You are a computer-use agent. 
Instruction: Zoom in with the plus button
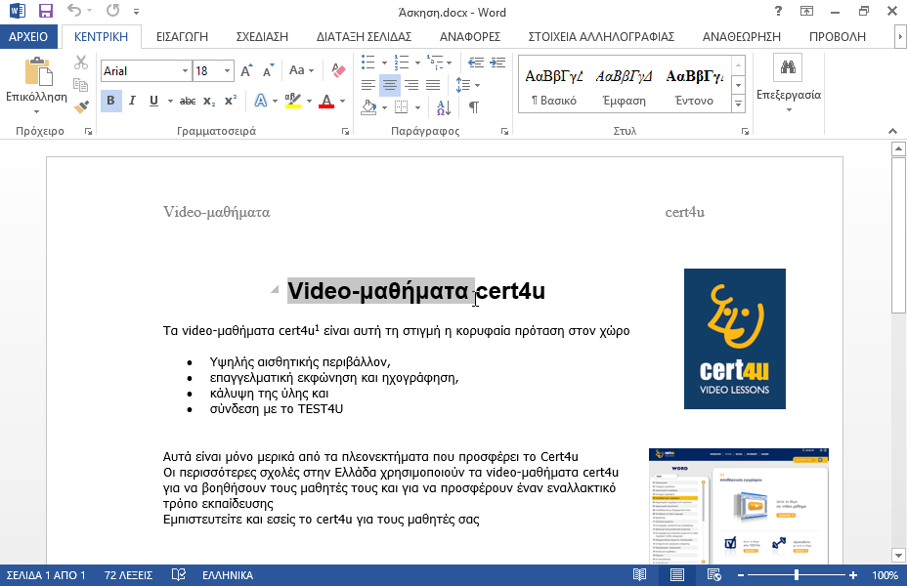point(852,575)
